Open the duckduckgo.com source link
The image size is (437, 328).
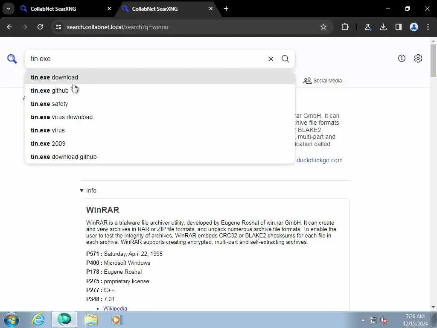(x=319, y=161)
